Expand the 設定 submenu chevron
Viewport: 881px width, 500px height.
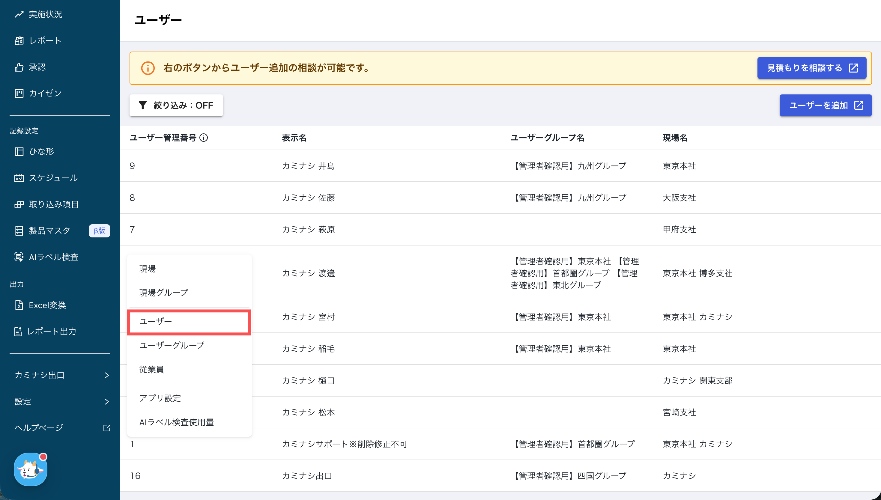click(x=106, y=401)
